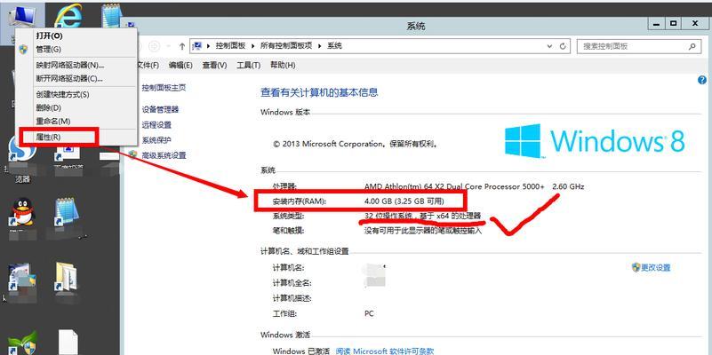
Task: Click the 32 位操作系统 system type text
Action: (x=423, y=216)
